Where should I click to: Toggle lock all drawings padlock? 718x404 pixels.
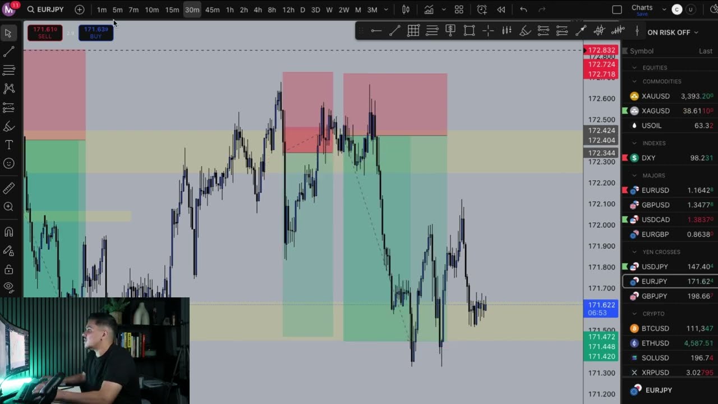9,270
